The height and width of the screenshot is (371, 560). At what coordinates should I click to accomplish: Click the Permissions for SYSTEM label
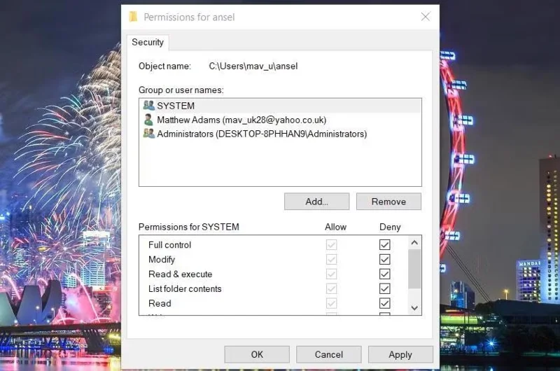(x=188, y=227)
